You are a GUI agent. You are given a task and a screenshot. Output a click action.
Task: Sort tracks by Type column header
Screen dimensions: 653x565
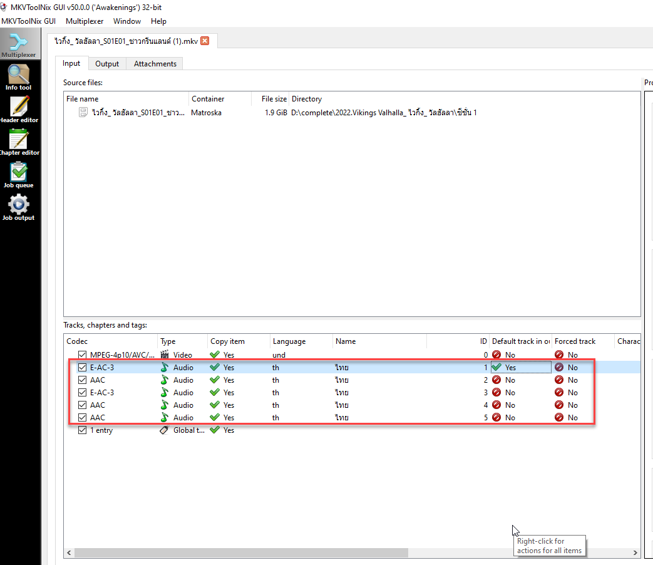(x=182, y=341)
